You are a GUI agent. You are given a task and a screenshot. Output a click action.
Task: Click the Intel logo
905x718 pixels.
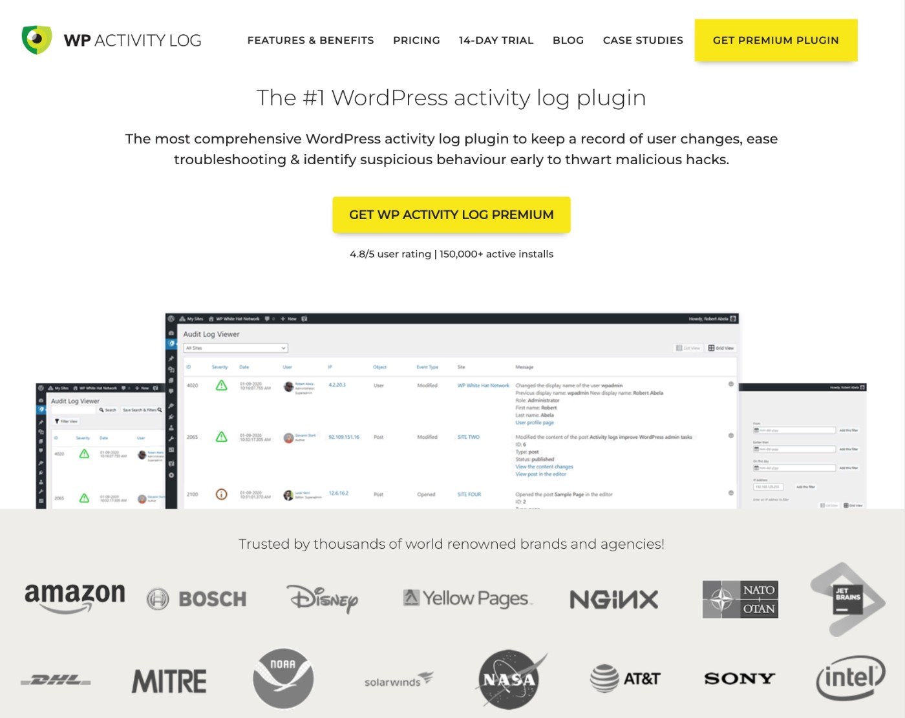[x=850, y=678]
